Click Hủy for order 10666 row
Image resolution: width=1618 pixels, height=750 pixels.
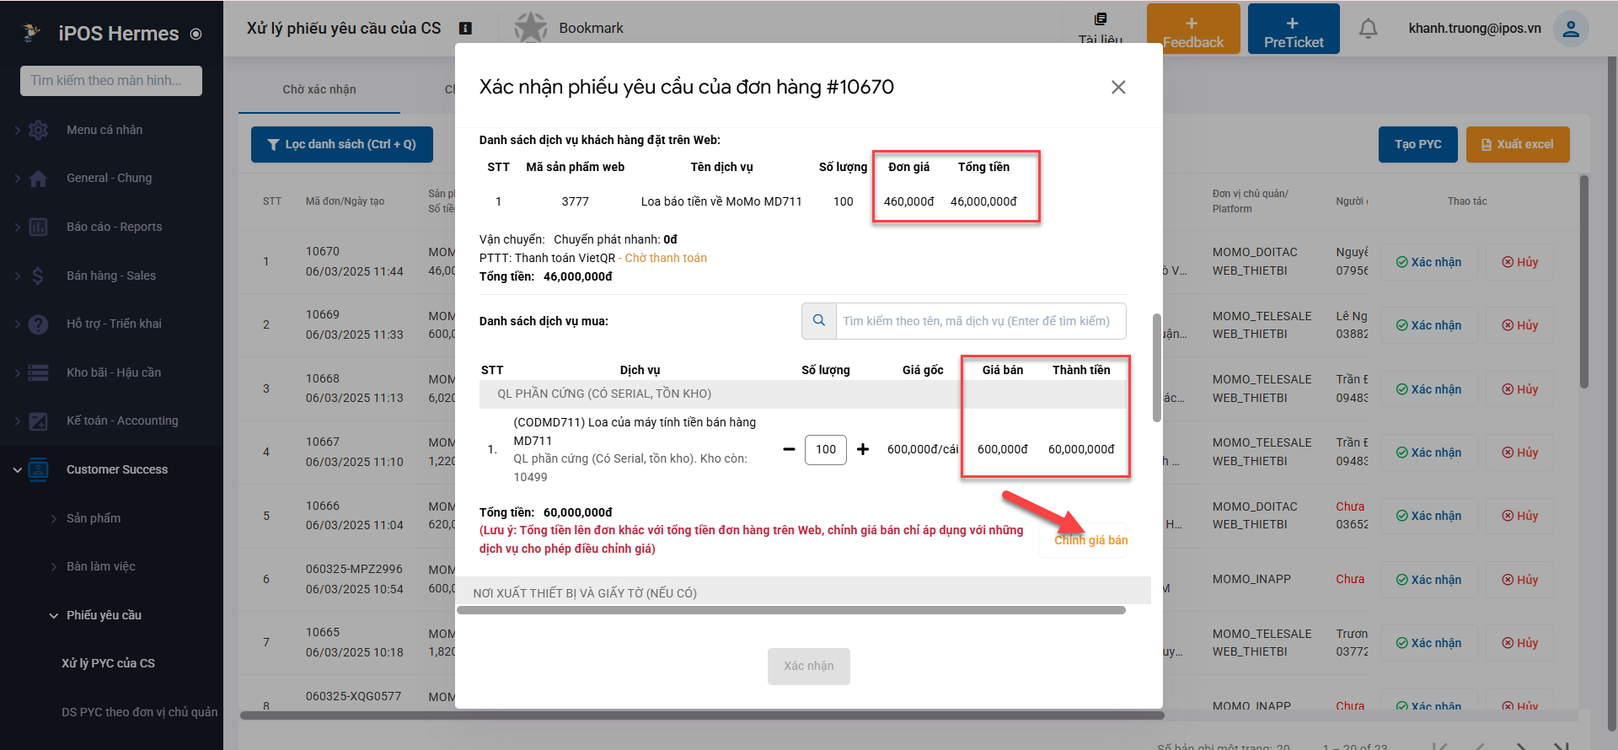(x=1520, y=517)
